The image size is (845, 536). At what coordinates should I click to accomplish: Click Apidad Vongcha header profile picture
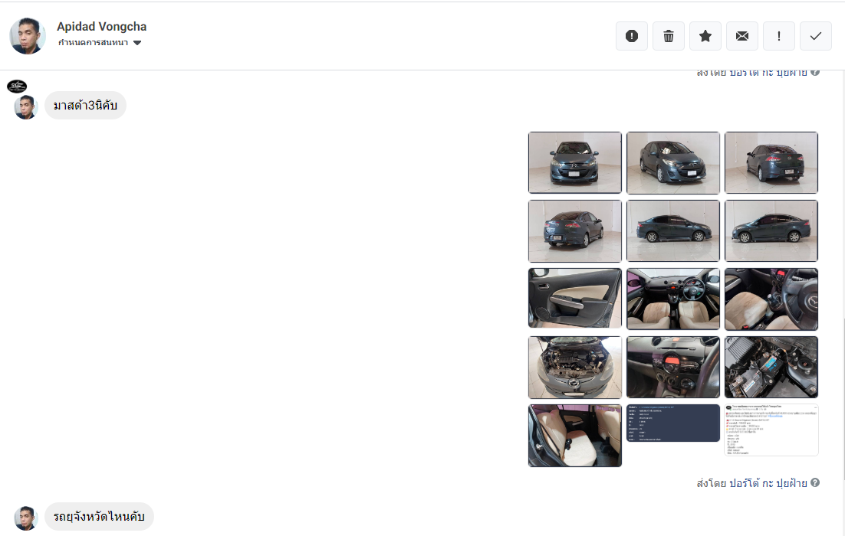27,36
